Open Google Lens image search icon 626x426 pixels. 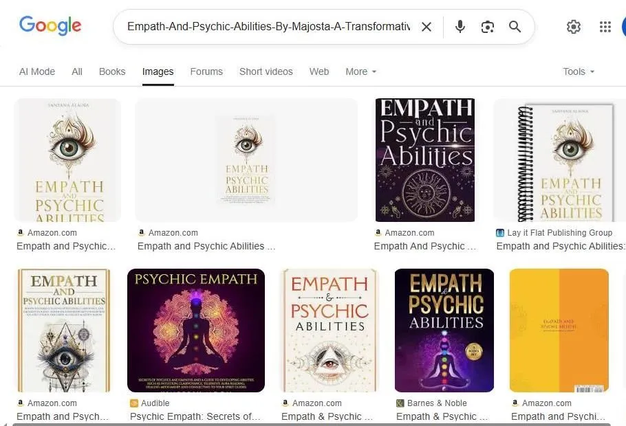[x=487, y=27]
